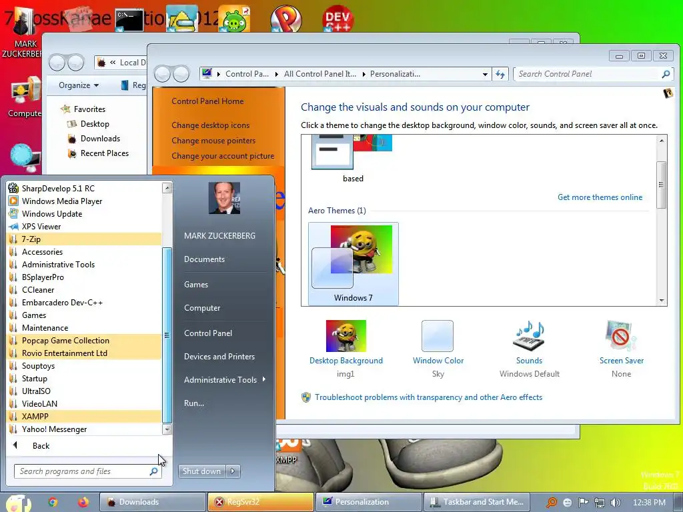The image size is (683, 512).
Task: Click the Personalization help icon at top right
Action: pyautogui.click(x=668, y=93)
